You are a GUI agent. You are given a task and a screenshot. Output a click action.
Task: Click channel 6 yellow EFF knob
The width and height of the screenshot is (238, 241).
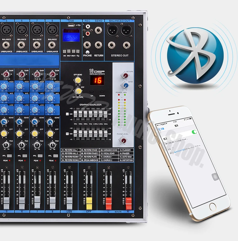point(19,134)
